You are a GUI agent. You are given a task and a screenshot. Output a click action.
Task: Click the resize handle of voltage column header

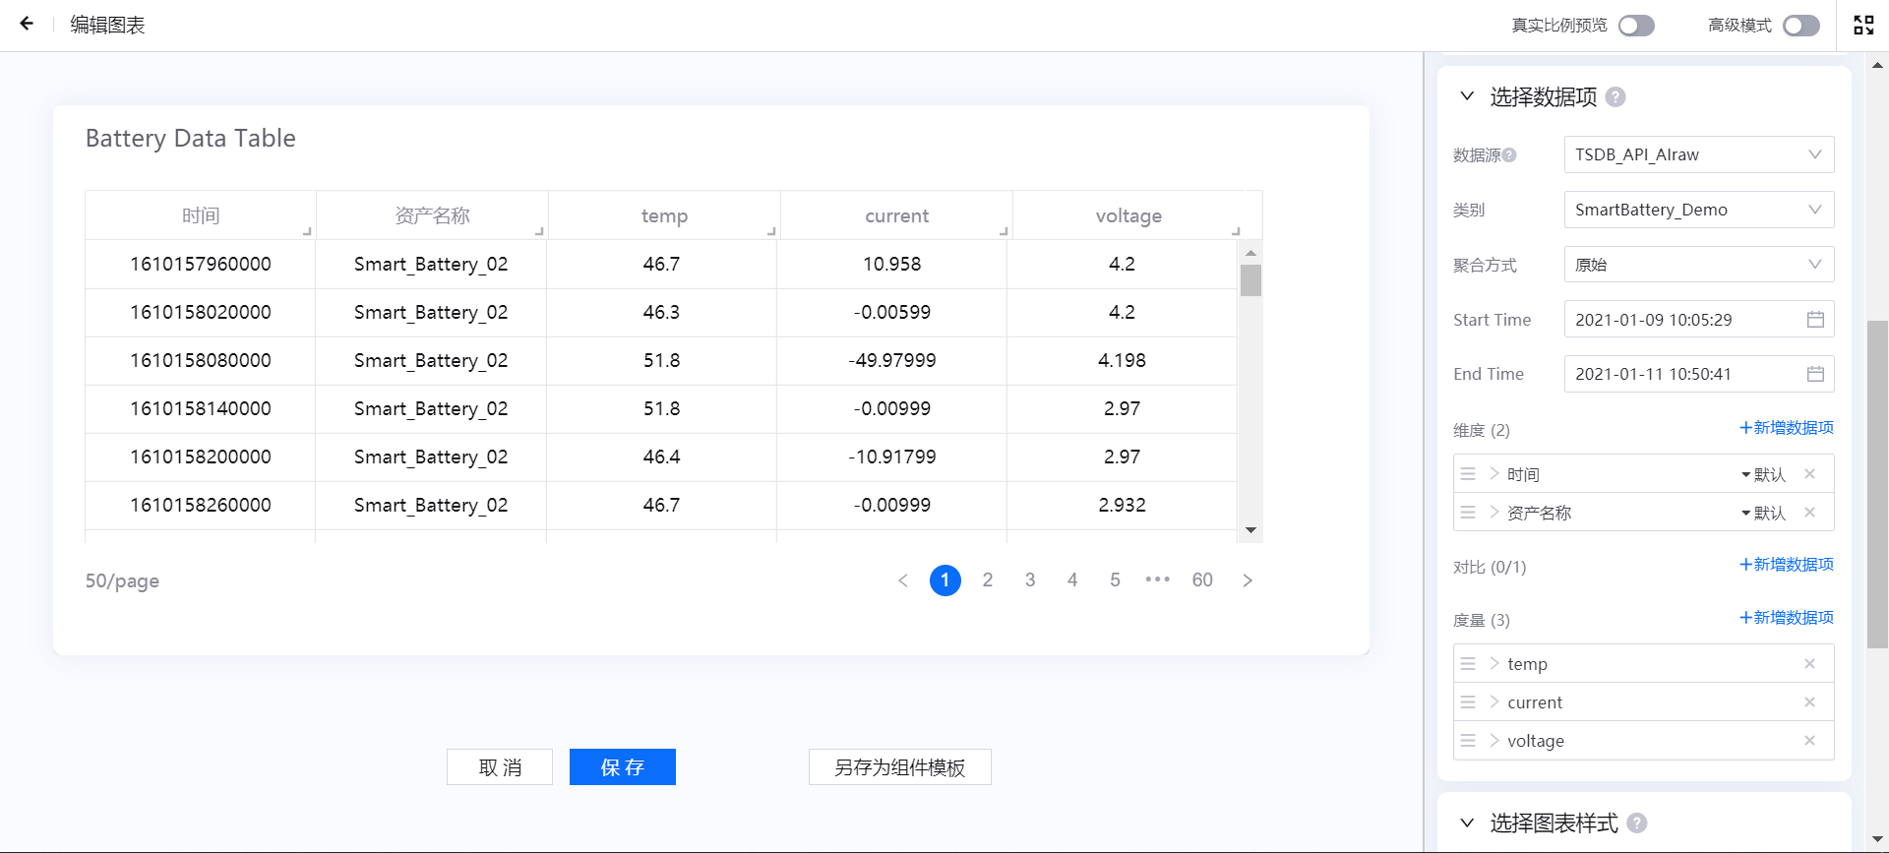[x=1236, y=231]
